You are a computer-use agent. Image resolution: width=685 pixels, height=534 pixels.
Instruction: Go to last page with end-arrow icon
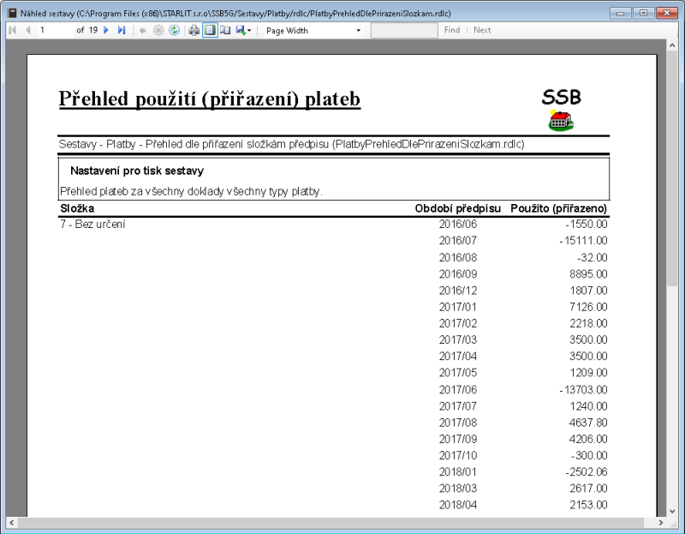pyautogui.click(x=121, y=30)
